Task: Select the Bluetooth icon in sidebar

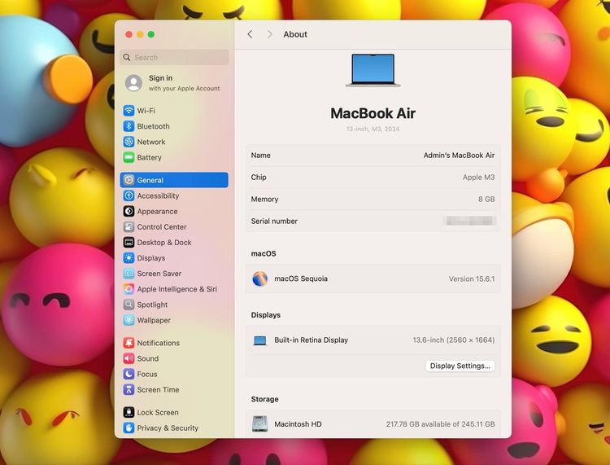Action: coord(129,126)
